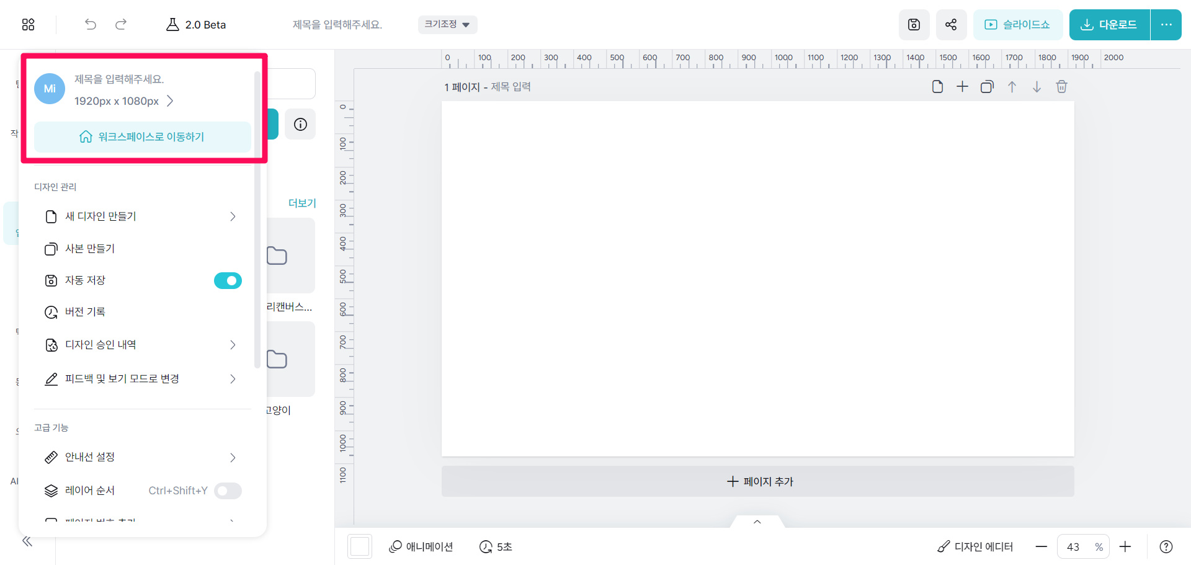
Task: Open the 크기조정 dropdown
Action: click(x=447, y=24)
